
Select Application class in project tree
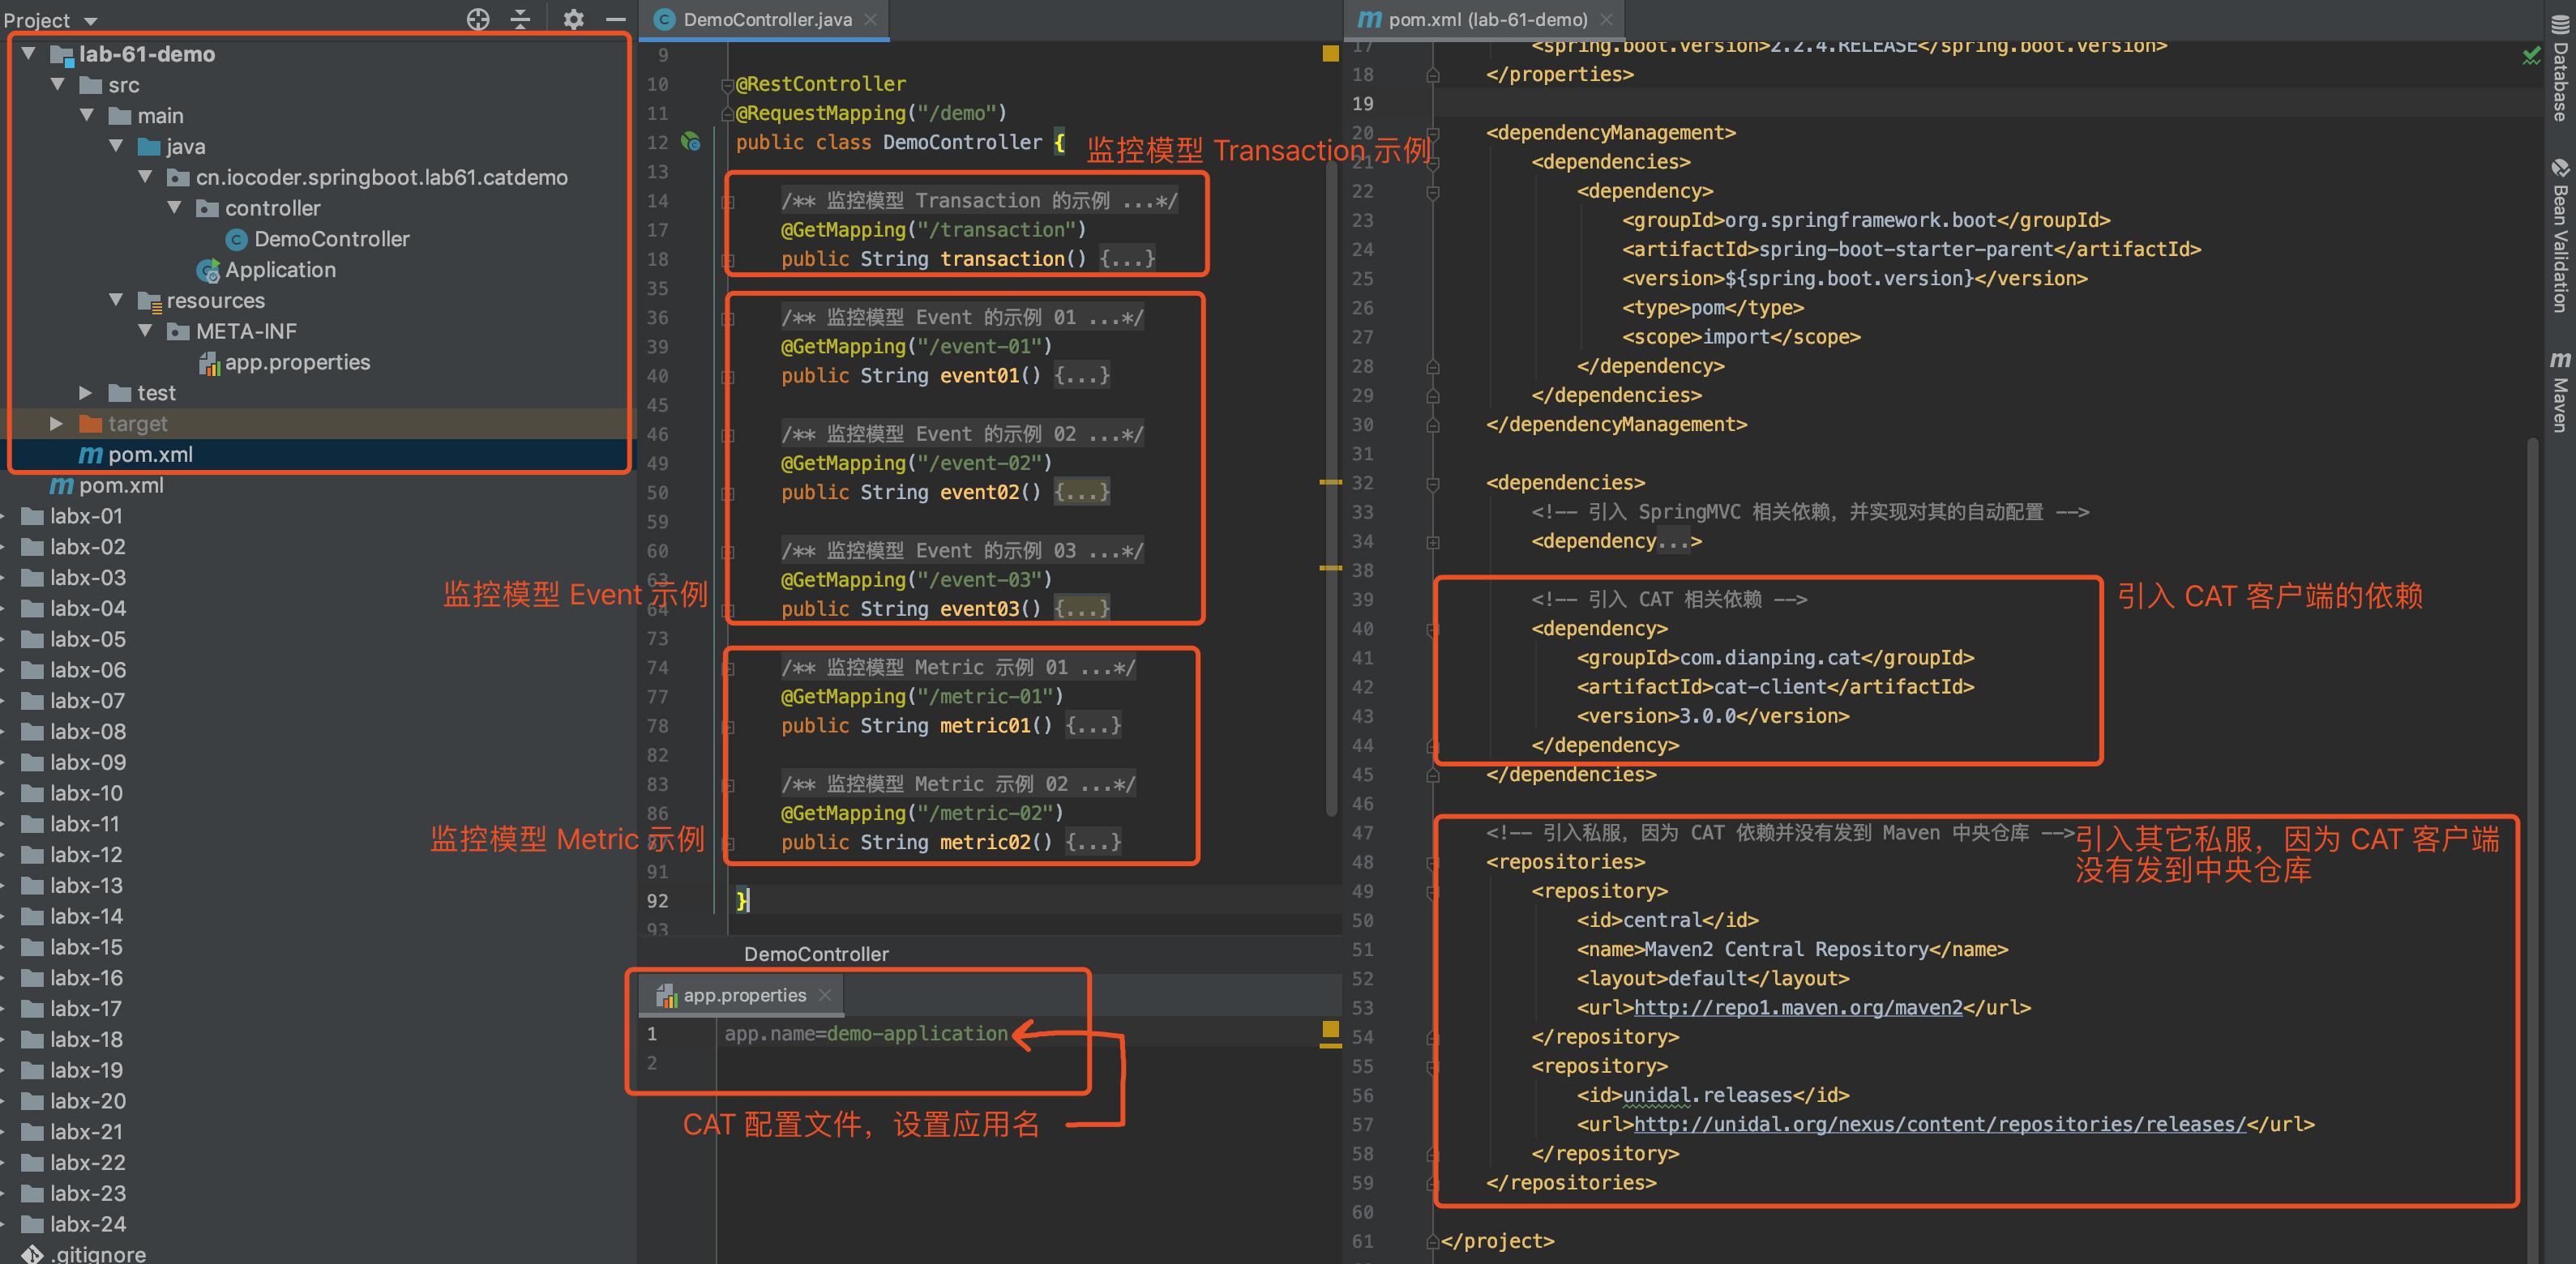click(267, 270)
